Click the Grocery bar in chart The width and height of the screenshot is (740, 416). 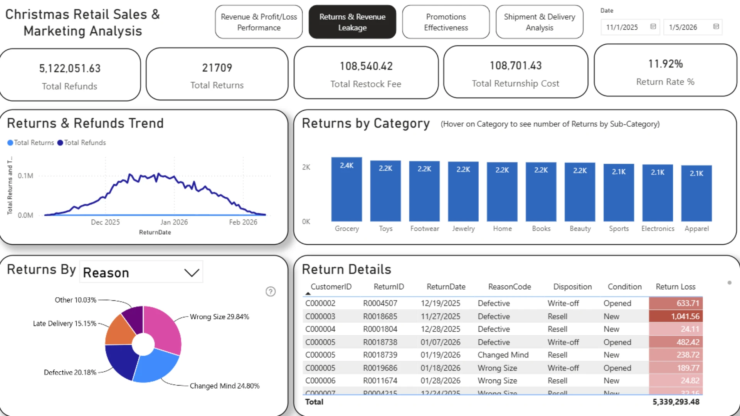tap(346, 189)
